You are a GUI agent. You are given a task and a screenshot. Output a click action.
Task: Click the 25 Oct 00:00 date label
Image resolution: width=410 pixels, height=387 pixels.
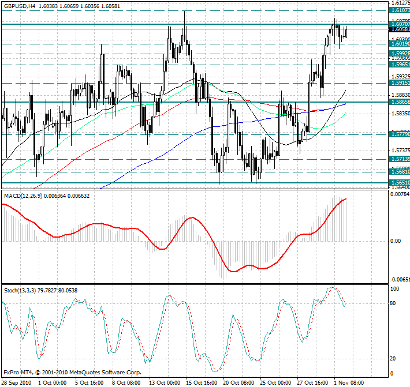[x=275, y=383]
